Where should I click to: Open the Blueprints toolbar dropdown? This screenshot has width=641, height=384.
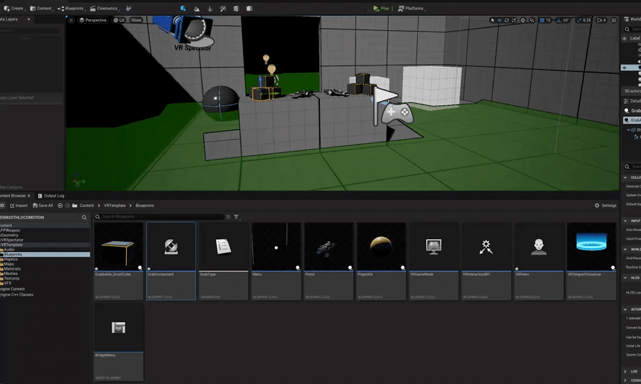tap(71, 8)
